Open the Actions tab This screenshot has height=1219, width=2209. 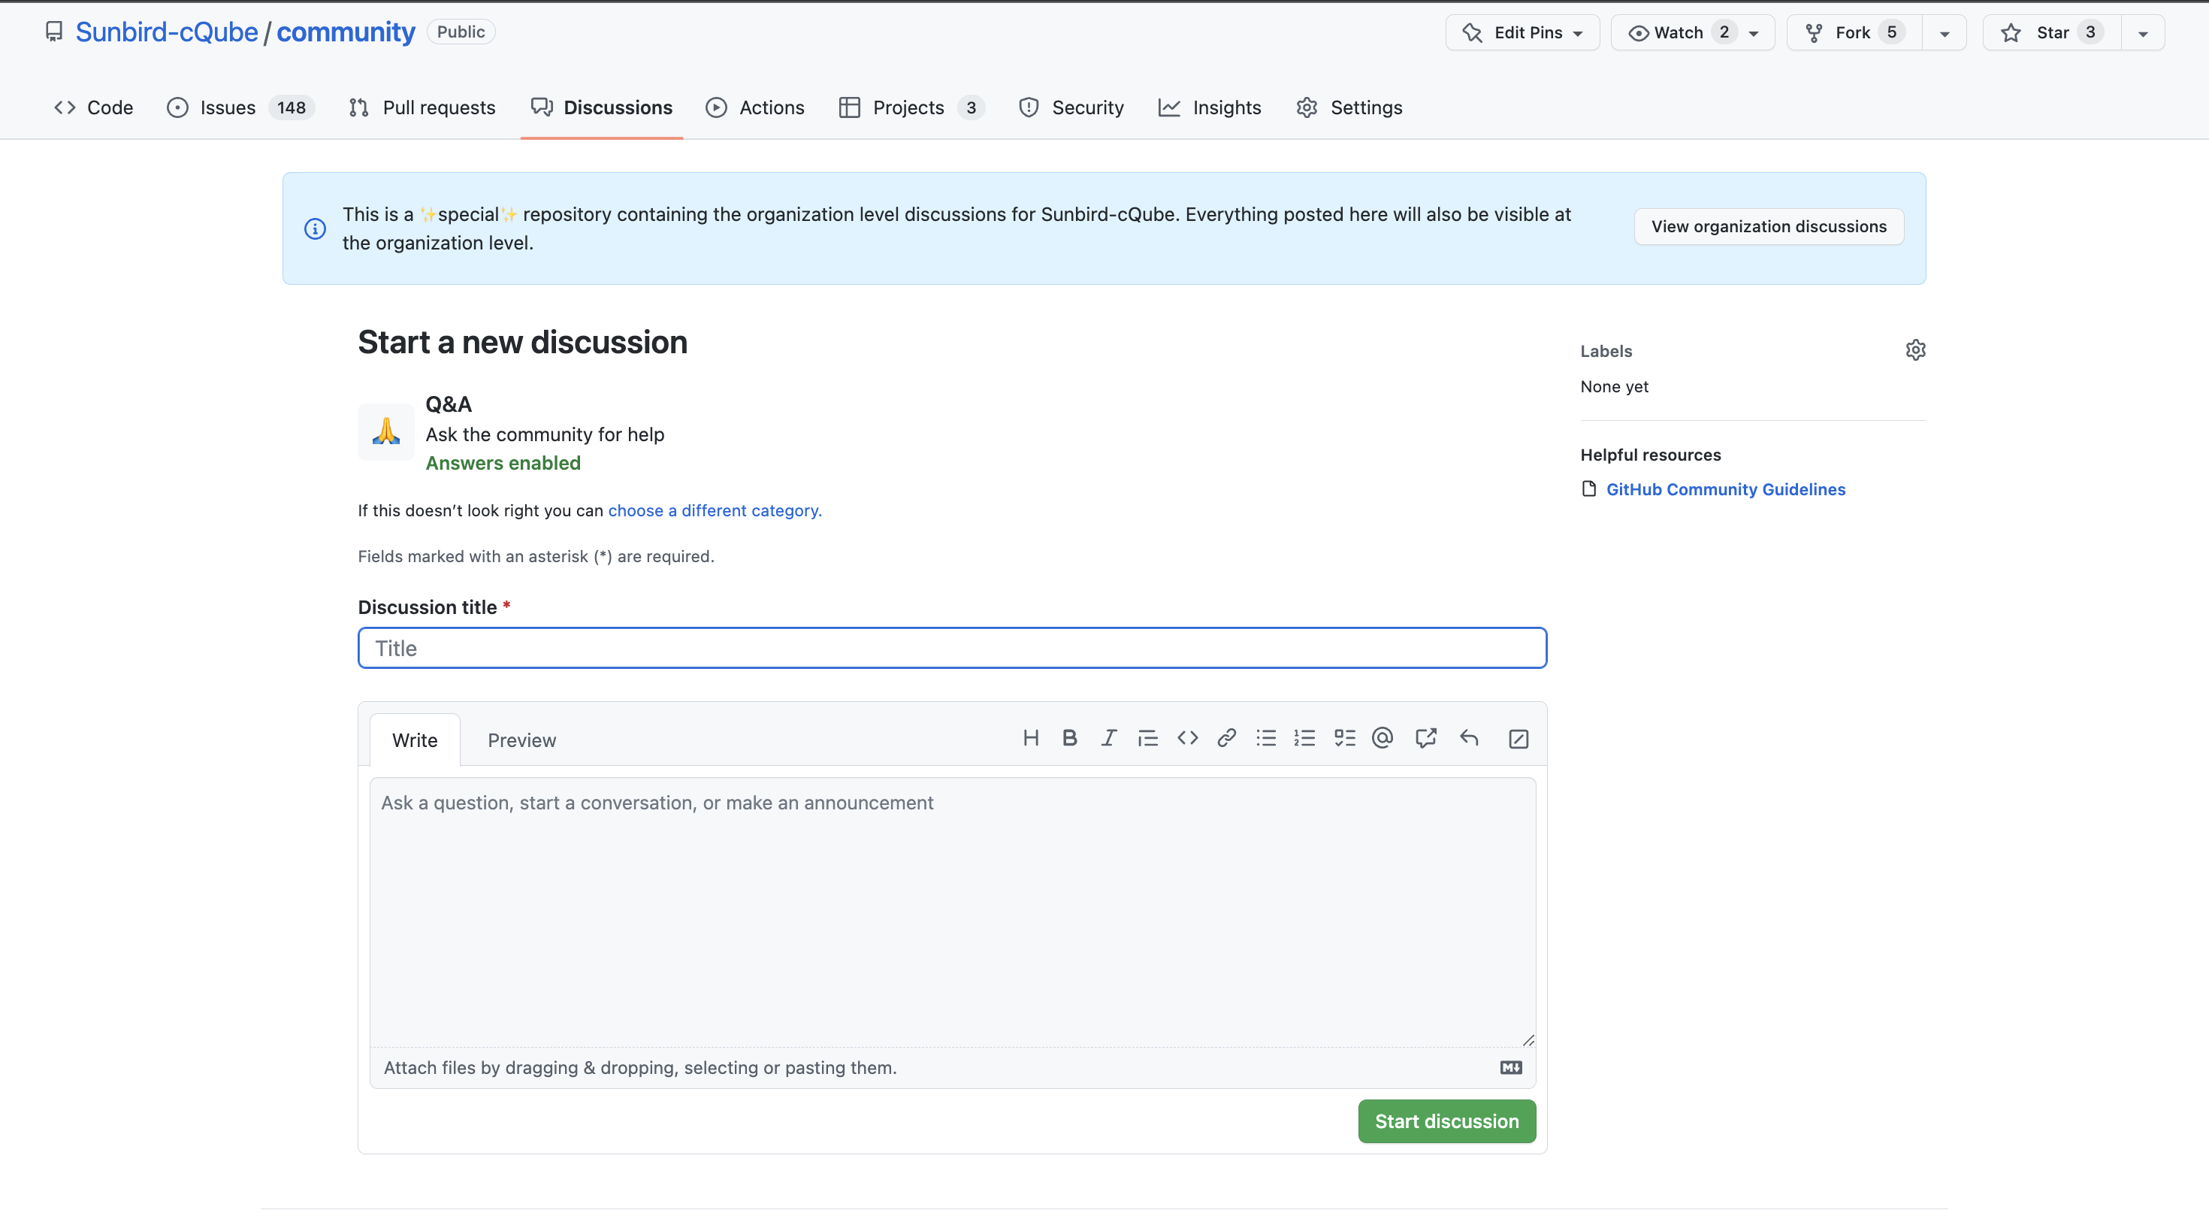[754, 108]
